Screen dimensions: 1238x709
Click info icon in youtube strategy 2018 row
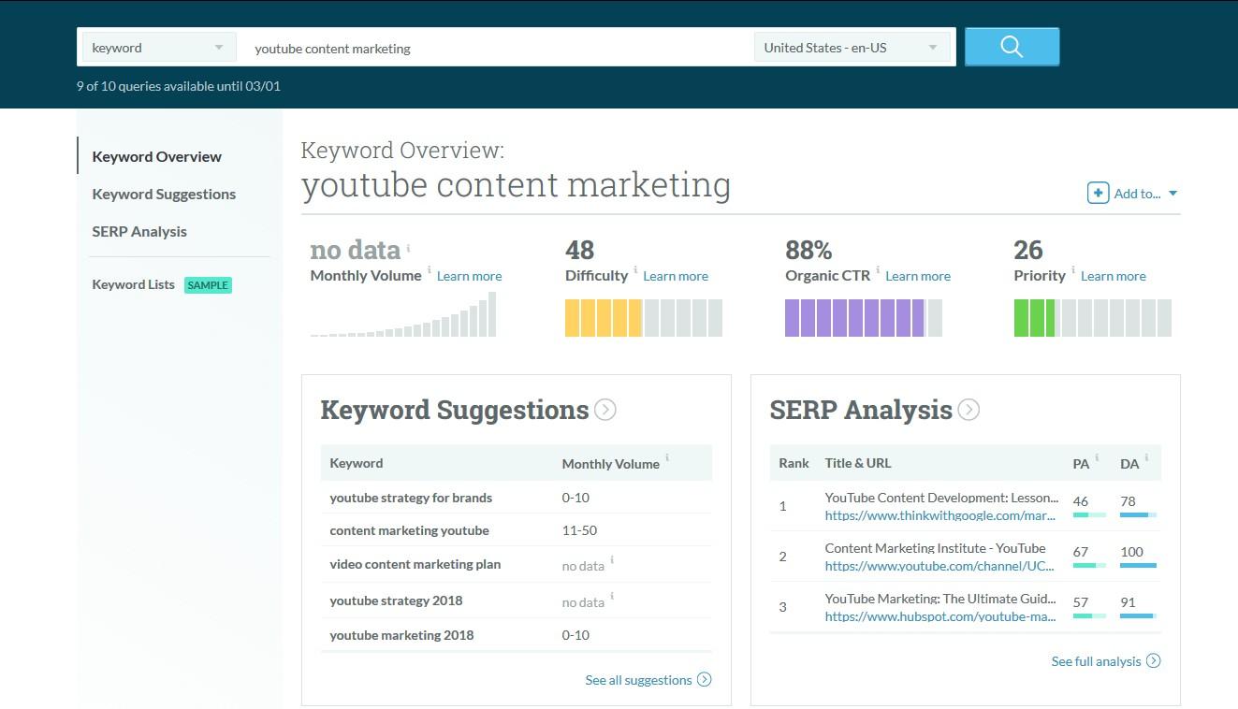612,597
